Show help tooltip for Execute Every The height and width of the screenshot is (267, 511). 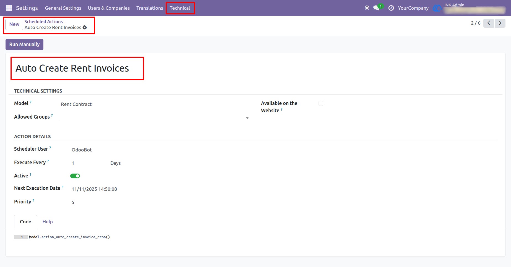[48, 161]
